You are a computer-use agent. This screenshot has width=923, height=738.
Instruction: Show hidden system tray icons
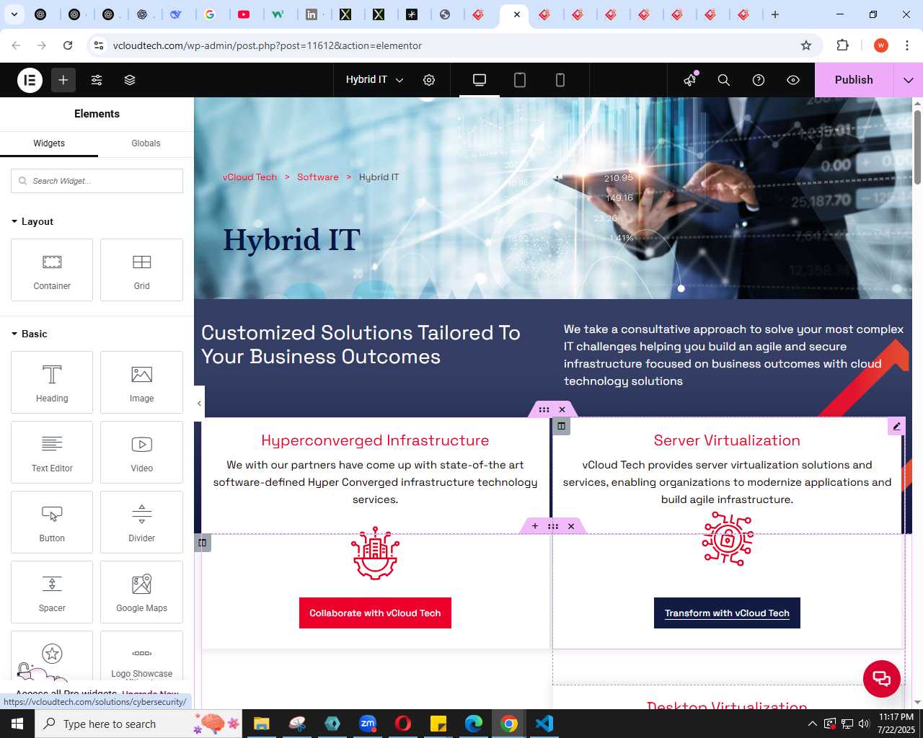[812, 724]
